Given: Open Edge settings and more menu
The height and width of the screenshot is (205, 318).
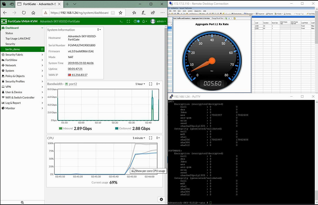Looking at the screenshot, I should pyautogui.click(x=162, y=13).
